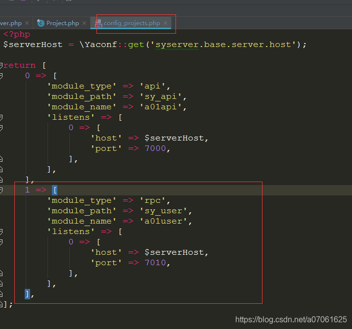Collapse the first '0 => [' block fold marker
Screen dimensions: 352x329
[1, 76]
